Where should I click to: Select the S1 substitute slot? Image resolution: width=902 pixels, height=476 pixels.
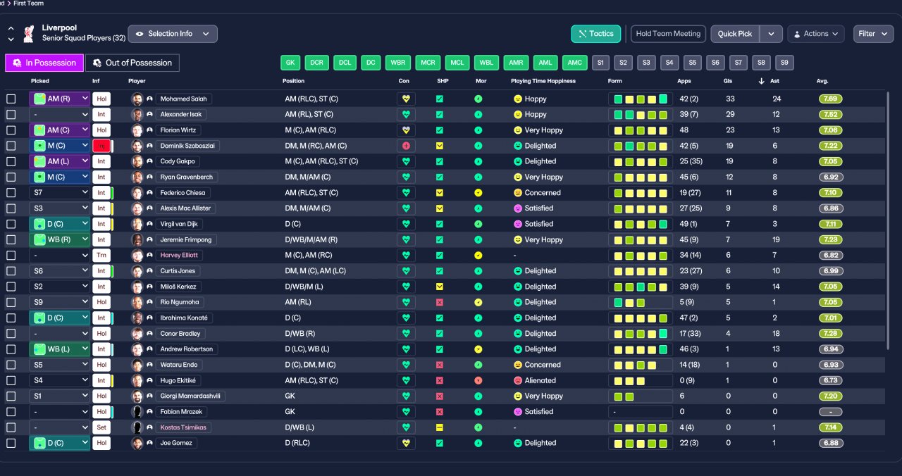coord(600,63)
